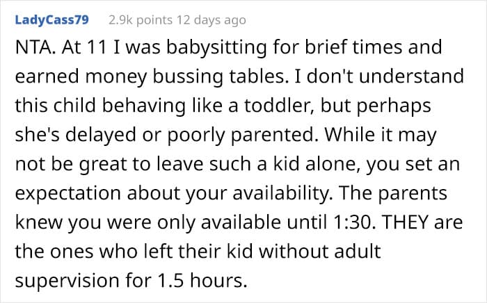Click the 2.9k points score text

coord(141,20)
